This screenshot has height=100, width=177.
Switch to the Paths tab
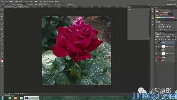click(163, 32)
